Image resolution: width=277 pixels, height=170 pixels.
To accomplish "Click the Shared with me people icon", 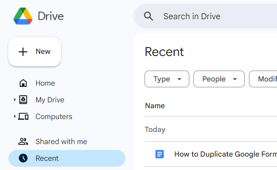I will click(23, 142).
